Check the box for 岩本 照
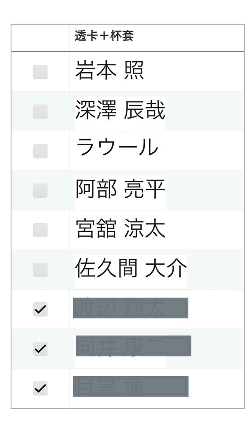Screen dimensions: 252x448 (40, 72)
